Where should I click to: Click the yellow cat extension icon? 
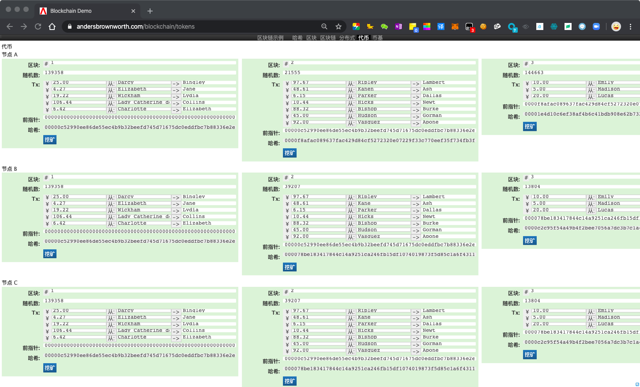click(370, 26)
